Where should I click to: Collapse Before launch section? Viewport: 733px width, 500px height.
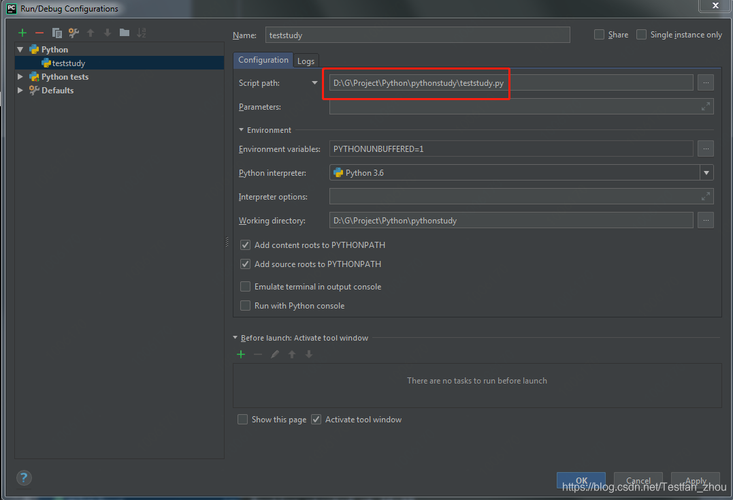(x=235, y=337)
